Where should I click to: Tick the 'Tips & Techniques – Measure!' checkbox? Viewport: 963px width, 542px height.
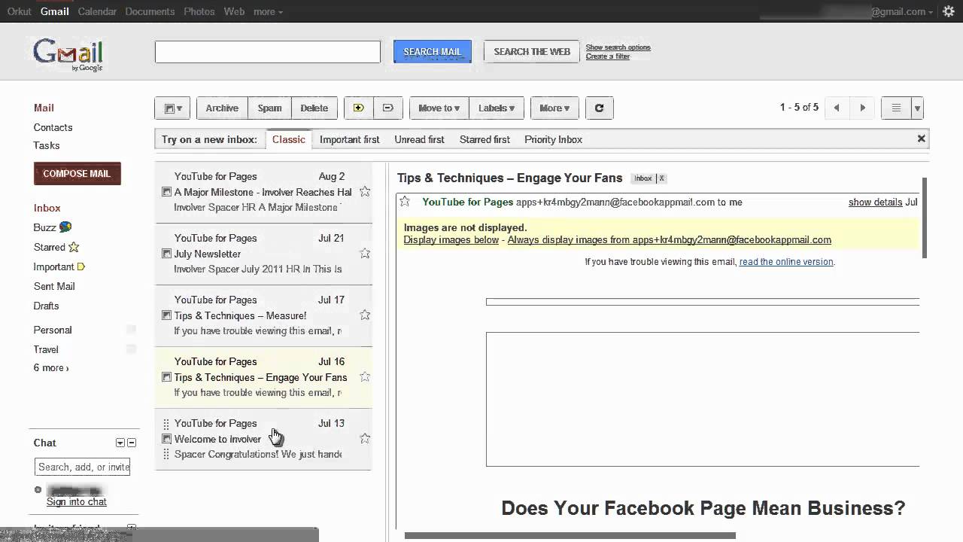[x=167, y=315]
